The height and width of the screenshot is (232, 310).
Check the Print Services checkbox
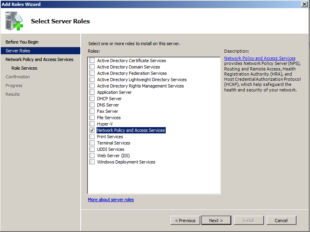click(x=92, y=137)
